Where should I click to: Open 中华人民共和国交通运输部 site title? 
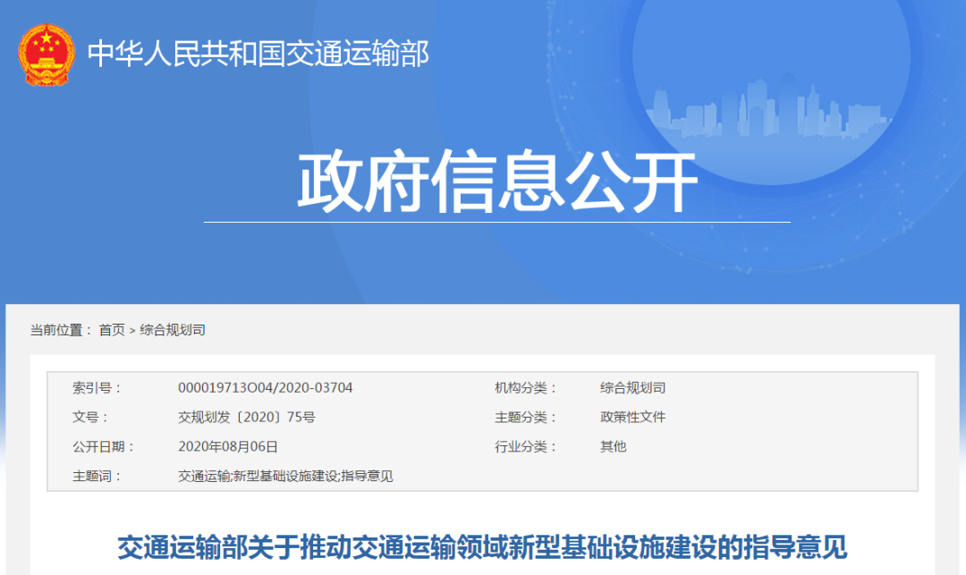click(x=258, y=54)
